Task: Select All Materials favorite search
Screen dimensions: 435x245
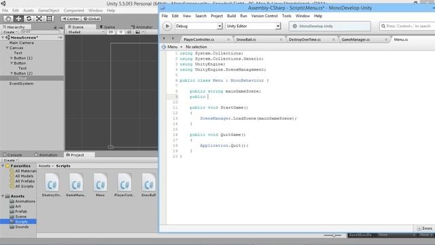Action: [x=23, y=171]
